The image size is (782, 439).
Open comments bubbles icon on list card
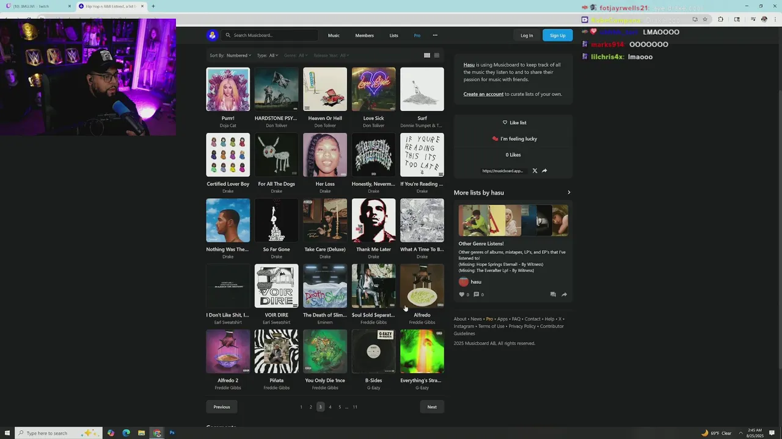pos(553,294)
